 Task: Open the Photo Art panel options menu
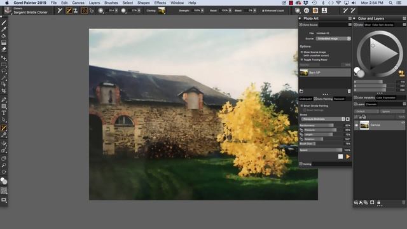point(350,18)
